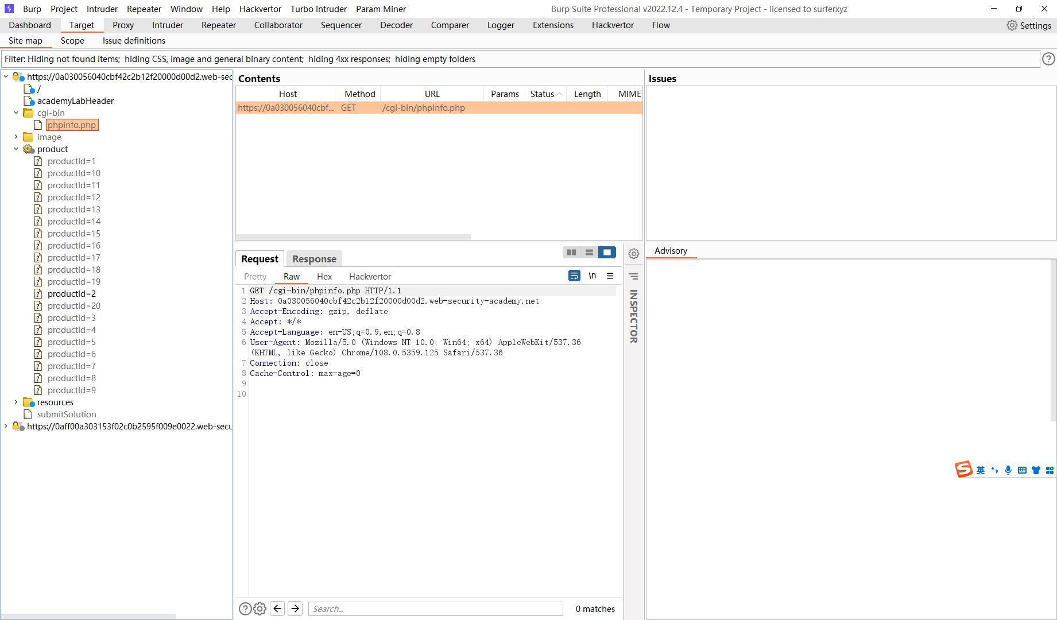Click the site map tree horizontal scrollbar
The width and height of the screenshot is (1057, 620).
(x=89, y=617)
